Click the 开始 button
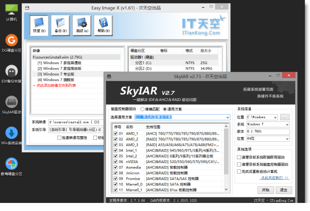 266,190
